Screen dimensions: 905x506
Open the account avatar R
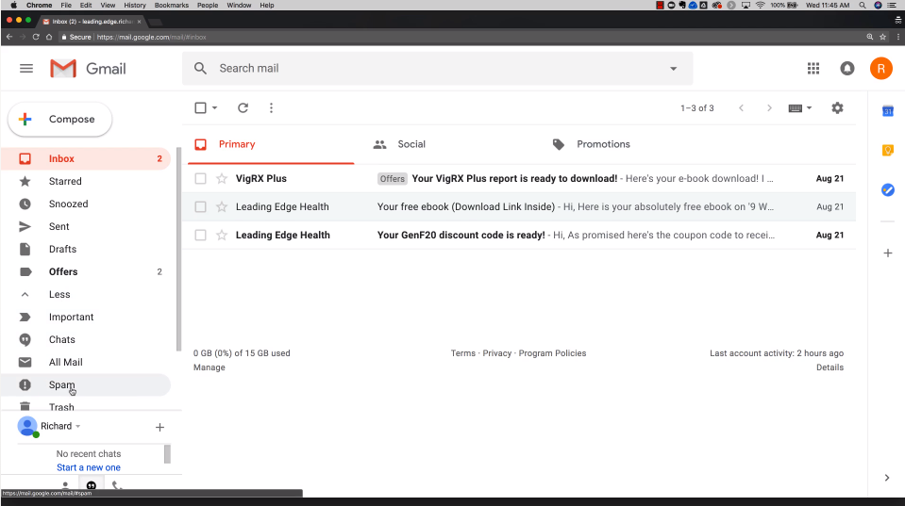point(880,69)
